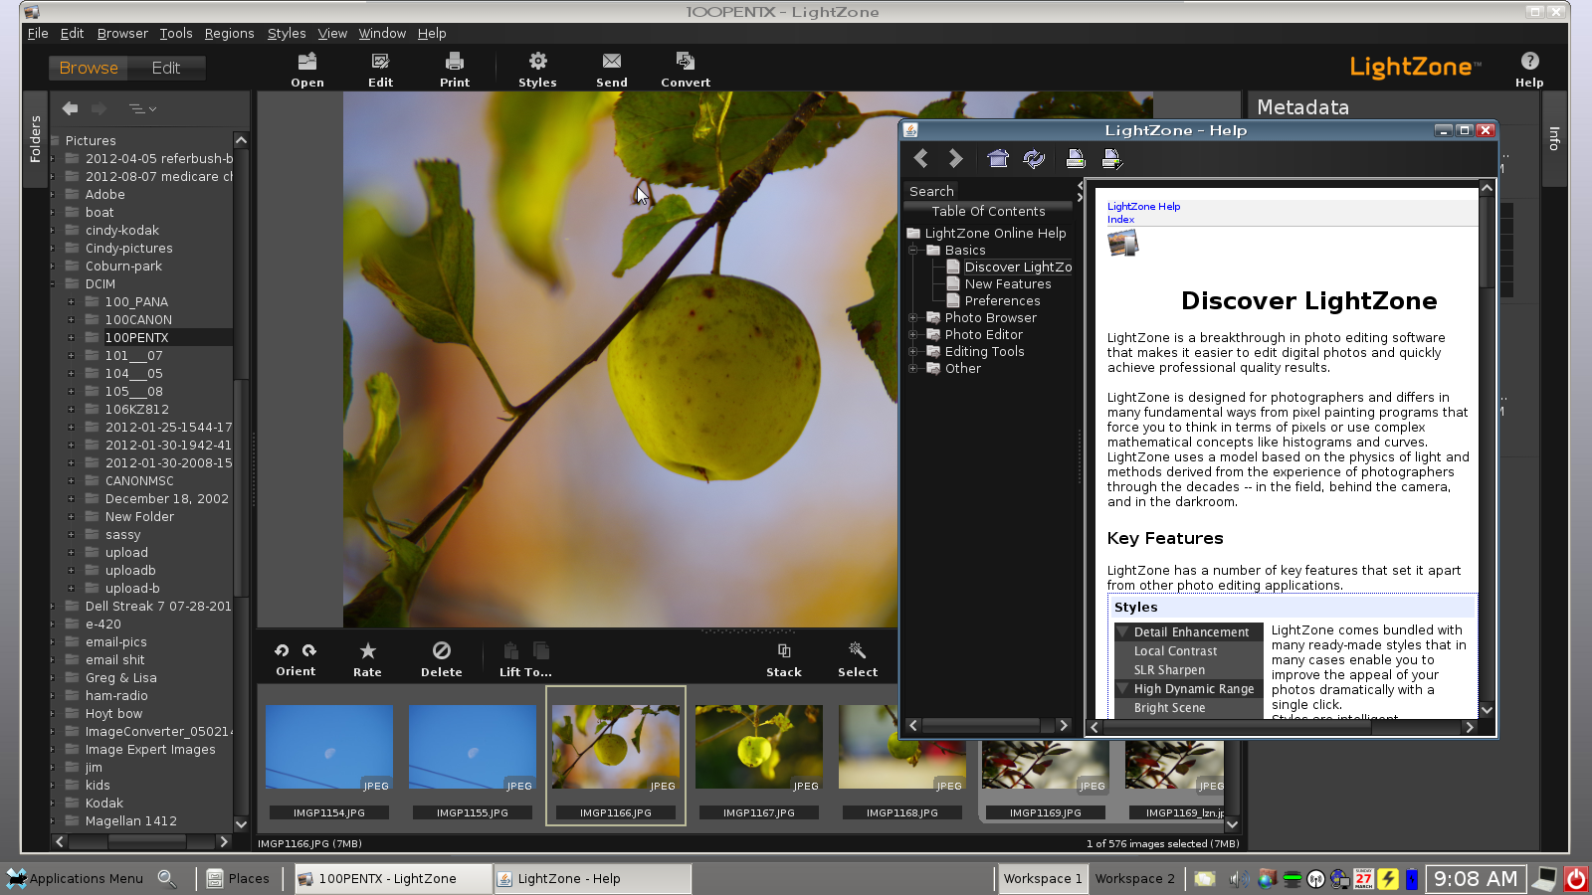
Task: Open the Regions menu
Action: tap(229, 33)
